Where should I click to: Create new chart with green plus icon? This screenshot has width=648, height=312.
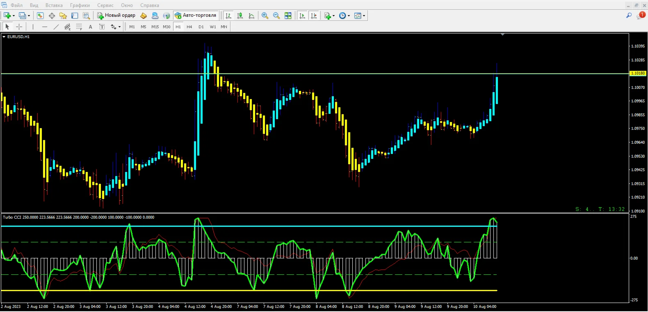coord(7,16)
